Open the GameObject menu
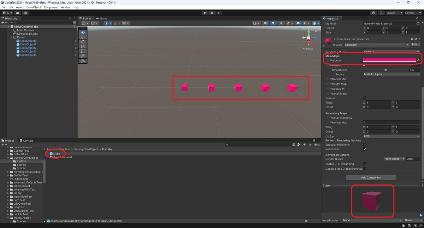Screen dimensions: 424x228 (34, 7)
